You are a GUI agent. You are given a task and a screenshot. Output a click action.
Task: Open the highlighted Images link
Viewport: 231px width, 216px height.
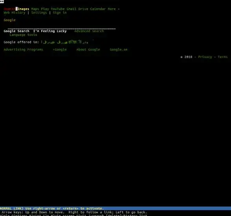(x=23, y=9)
